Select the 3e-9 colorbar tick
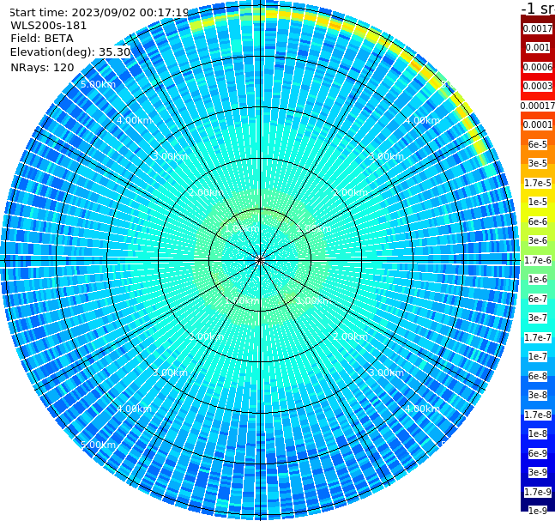This screenshot has width=555, height=521. [x=537, y=472]
